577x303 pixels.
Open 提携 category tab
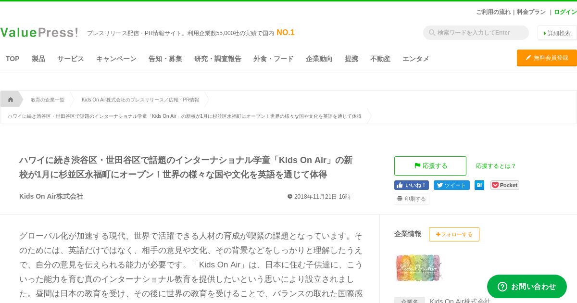click(351, 59)
